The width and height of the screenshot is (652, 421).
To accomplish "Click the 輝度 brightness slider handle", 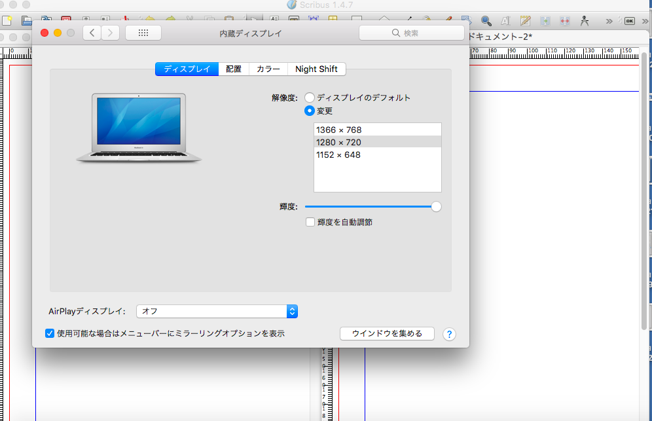I will pos(436,207).
